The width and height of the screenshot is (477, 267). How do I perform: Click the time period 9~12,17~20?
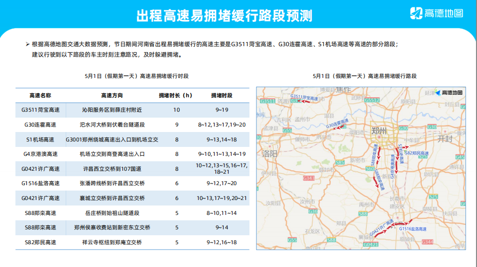tap(222, 183)
